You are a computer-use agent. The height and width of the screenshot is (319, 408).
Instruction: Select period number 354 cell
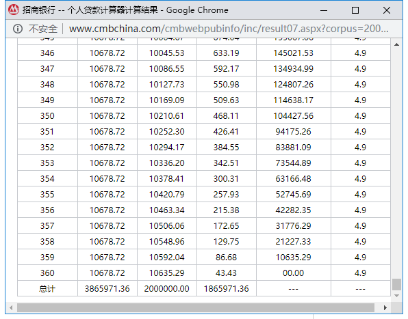tap(47, 178)
